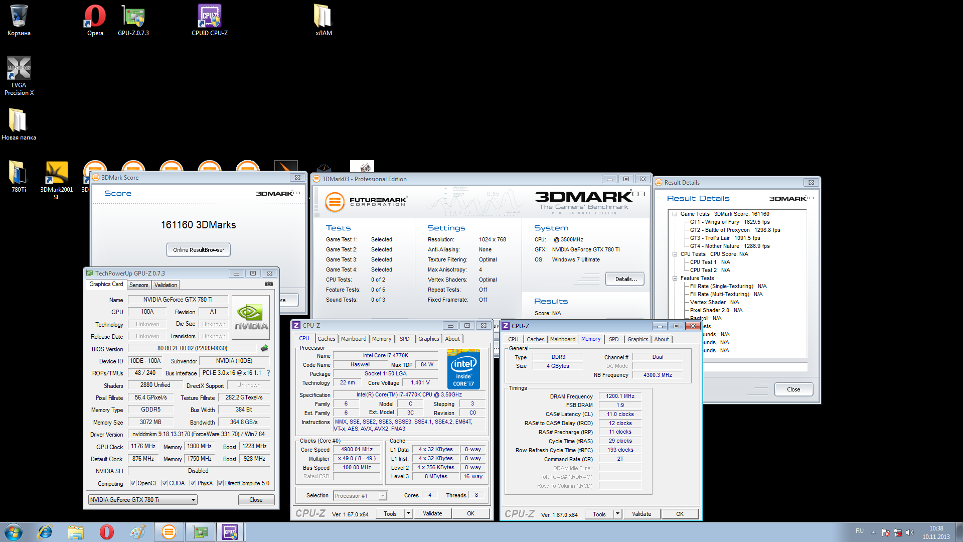Switch to GPU-Z taskbar button
Viewport: 963px width, 542px height.
click(200, 532)
